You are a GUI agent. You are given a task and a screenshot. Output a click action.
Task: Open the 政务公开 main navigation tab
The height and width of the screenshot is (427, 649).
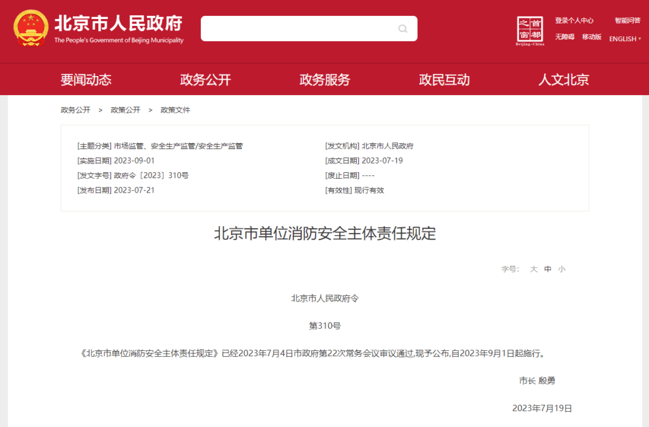click(x=205, y=80)
